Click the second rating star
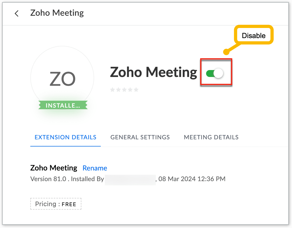The image size is (292, 228). click(118, 90)
